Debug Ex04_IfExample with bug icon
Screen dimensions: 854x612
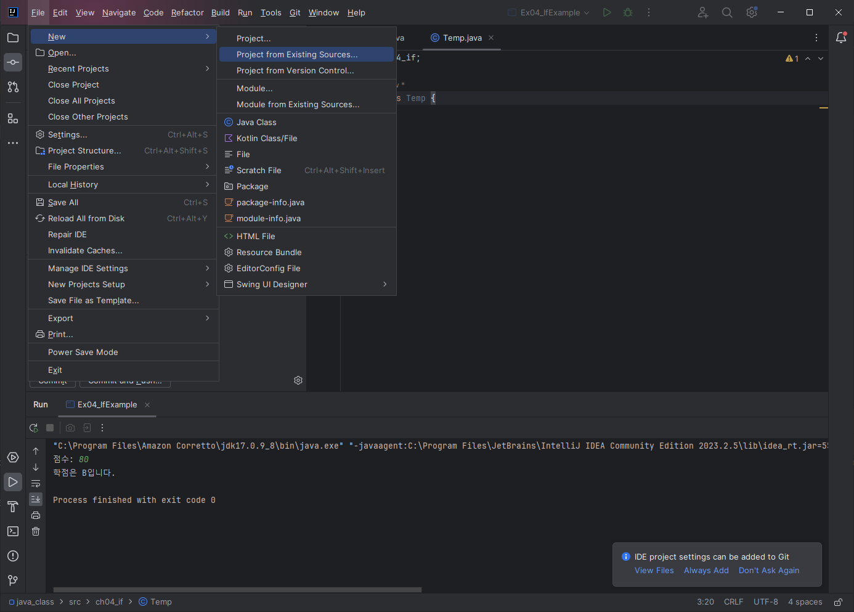(x=628, y=12)
